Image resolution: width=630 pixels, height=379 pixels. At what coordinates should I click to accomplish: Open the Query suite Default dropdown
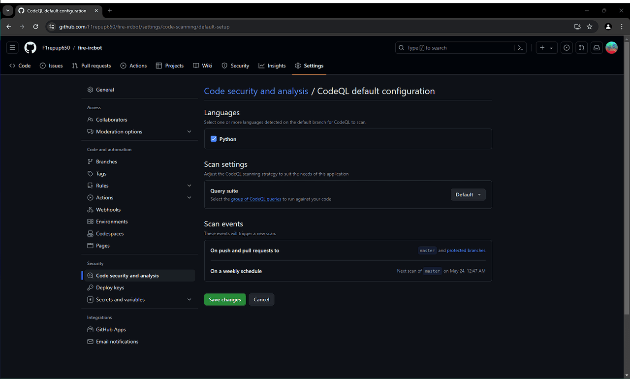coord(468,194)
